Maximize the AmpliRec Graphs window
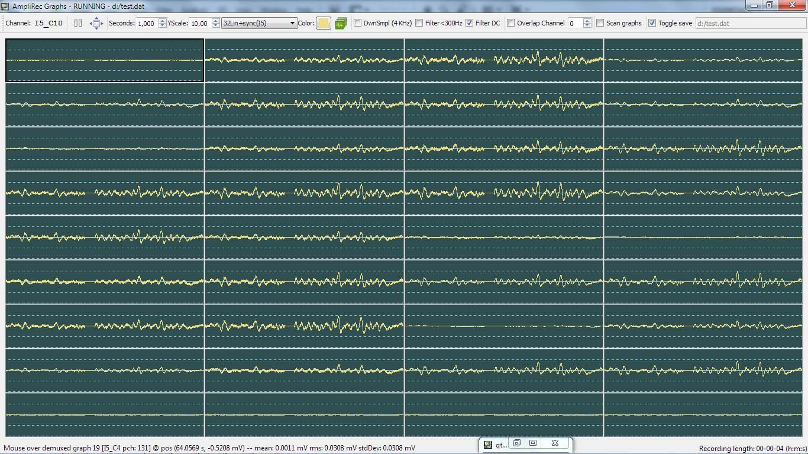The height and width of the screenshot is (454, 808). (769, 5)
